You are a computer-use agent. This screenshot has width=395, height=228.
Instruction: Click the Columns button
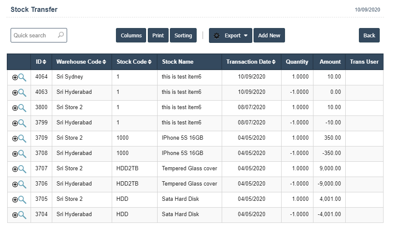pyautogui.click(x=131, y=36)
